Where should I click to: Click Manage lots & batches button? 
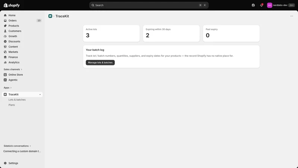click(100, 62)
